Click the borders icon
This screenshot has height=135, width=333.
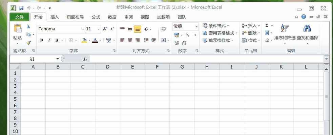click(71, 40)
